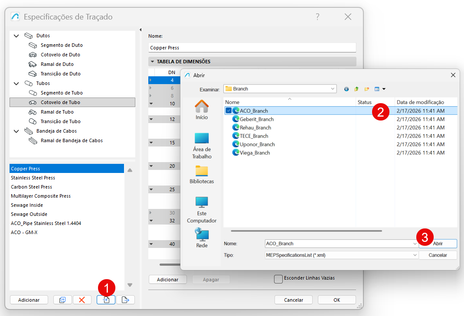Go up one folder level icon

coord(356,89)
